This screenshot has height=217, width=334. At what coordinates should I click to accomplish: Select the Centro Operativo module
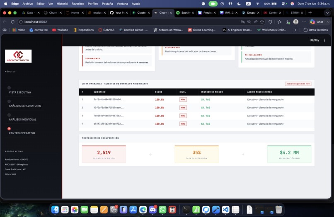pos(22,133)
